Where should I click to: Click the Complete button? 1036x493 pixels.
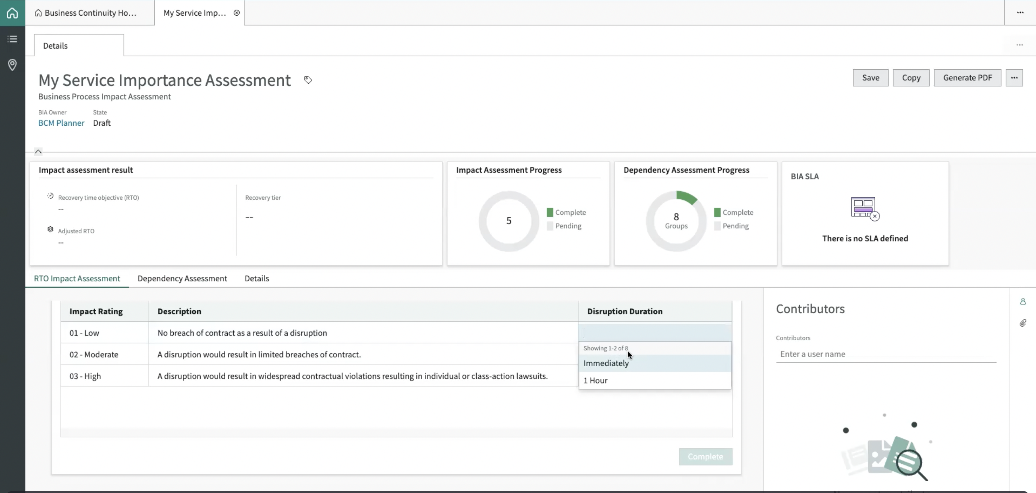click(705, 456)
